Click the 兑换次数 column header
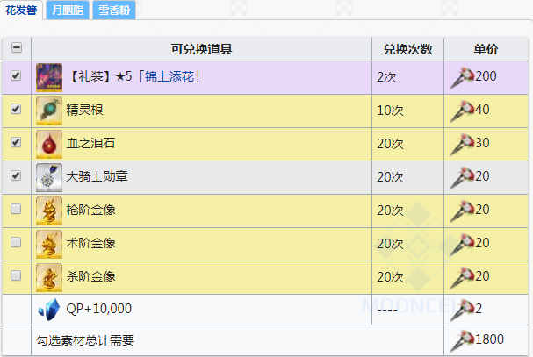Viewport: 533px width, 357px height. point(407,49)
